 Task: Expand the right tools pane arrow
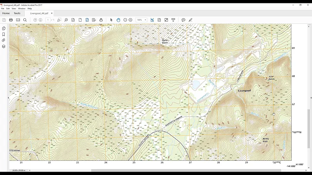311,98
